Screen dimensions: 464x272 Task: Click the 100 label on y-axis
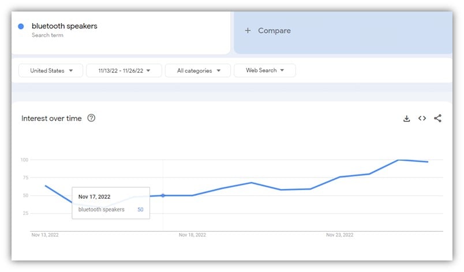coord(24,160)
